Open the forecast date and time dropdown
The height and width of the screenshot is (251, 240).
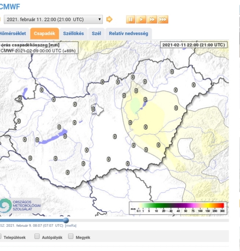point(53,19)
